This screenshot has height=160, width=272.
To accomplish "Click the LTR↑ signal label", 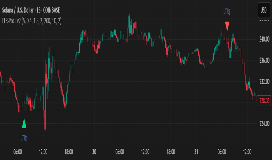I will 24,138.
